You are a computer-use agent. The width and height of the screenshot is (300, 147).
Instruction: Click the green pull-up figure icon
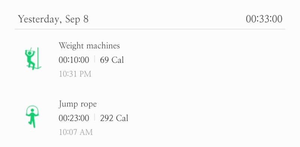pos(33,58)
